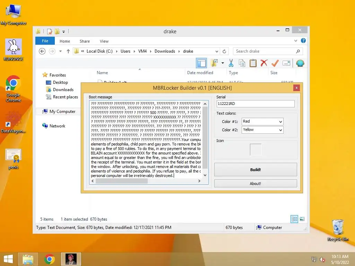Open the File menu tab
The width and height of the screenshot is (355, 266).
point(45,41)
